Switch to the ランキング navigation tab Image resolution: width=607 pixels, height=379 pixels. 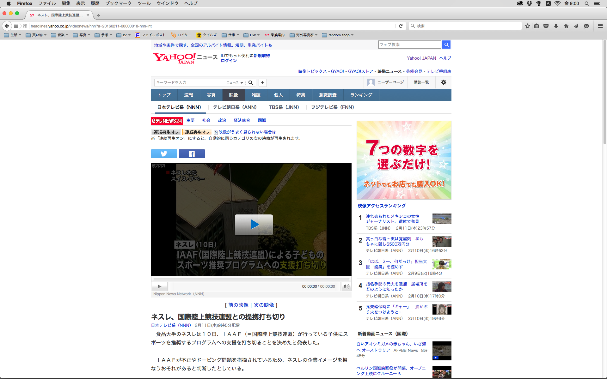point(361,95)
